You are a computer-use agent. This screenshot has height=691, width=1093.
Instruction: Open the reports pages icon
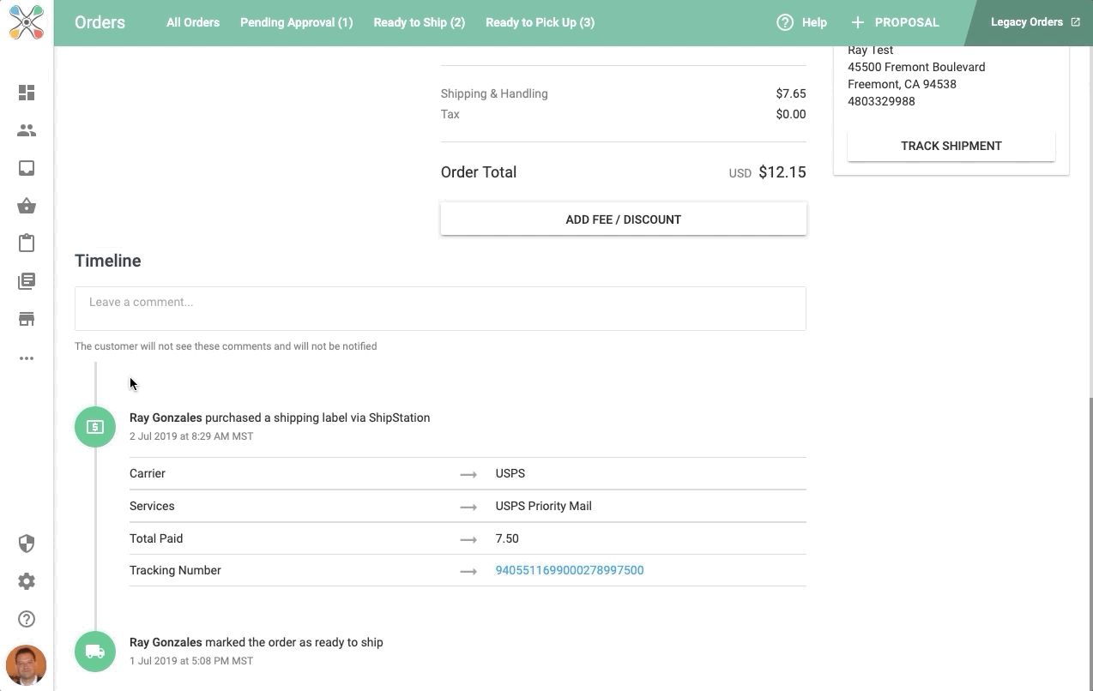click(27, 281)
